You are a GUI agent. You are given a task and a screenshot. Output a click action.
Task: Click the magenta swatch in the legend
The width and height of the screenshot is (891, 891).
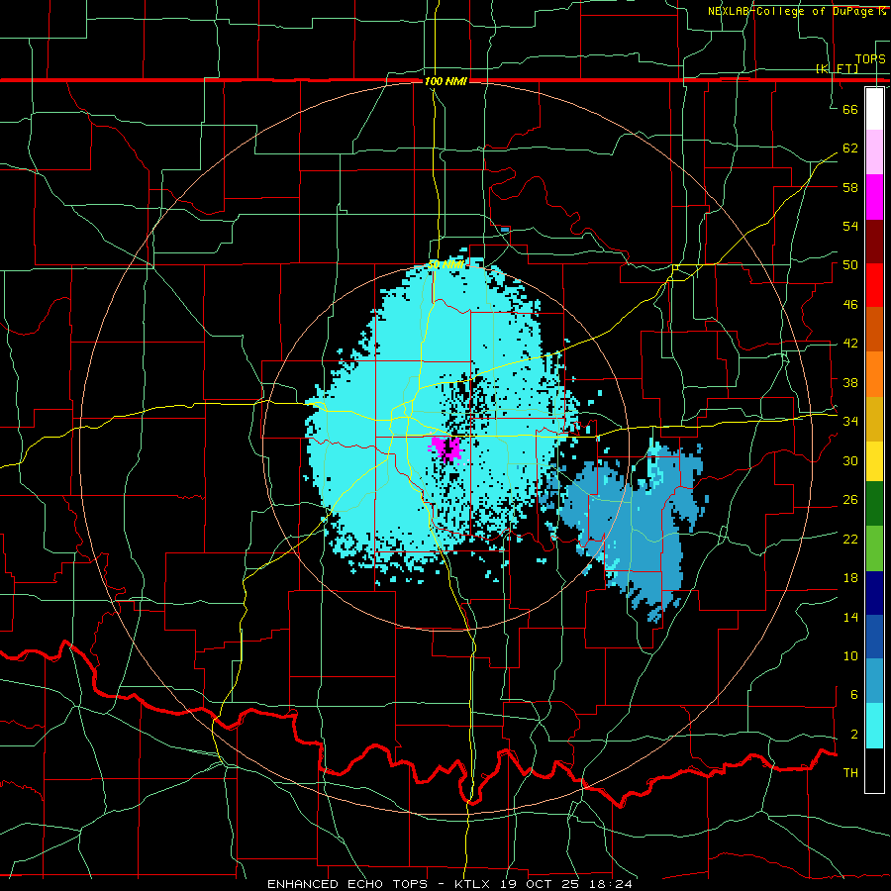pos(874,197)
